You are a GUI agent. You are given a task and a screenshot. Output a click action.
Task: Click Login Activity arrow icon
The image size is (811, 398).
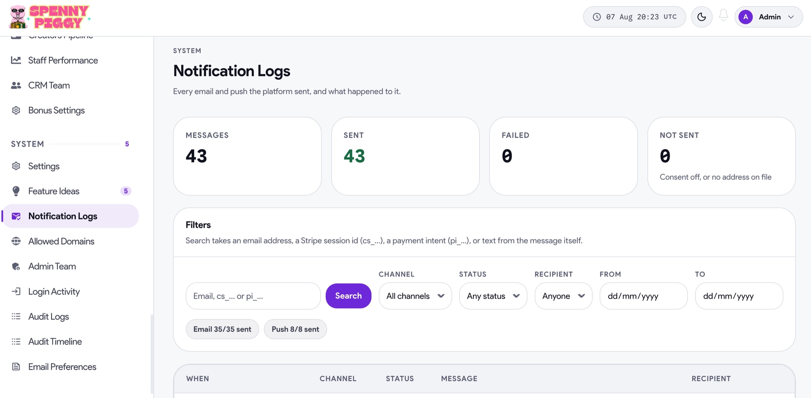[x=16, y=291]
